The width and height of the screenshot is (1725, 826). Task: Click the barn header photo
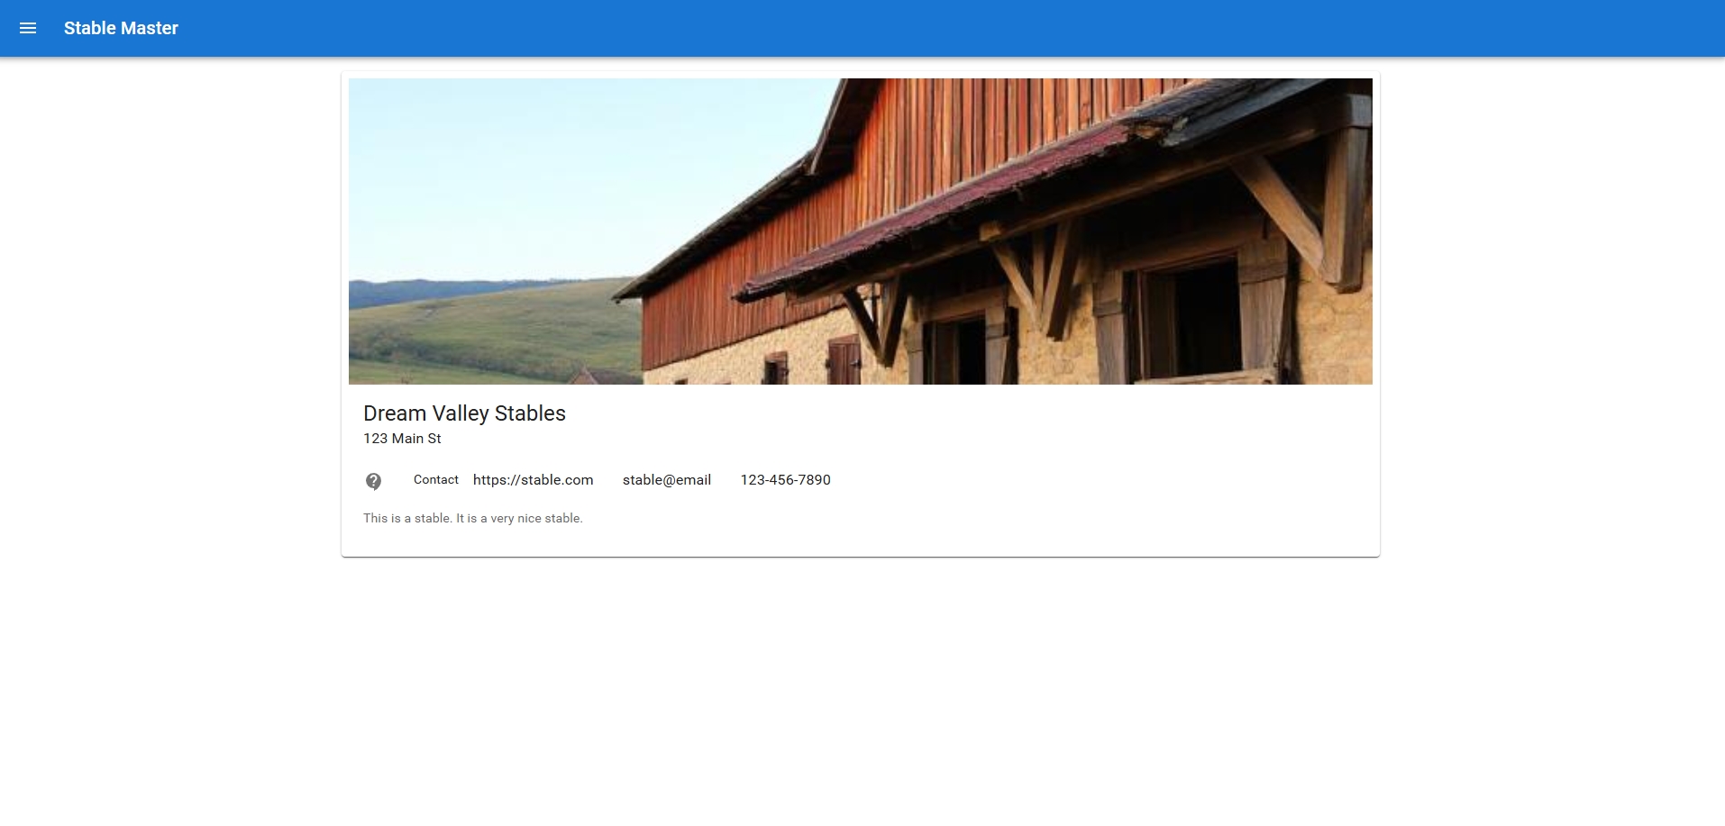(x=861, y=231)
